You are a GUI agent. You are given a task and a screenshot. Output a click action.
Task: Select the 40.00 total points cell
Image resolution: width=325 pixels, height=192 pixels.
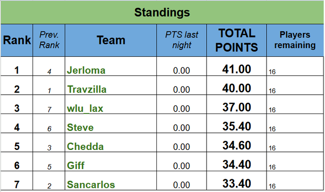237,85
